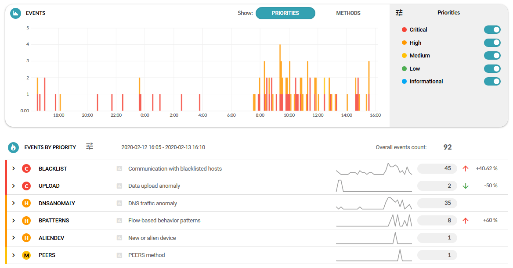Screen dimensions: 513x268
Task: Click the Events chart icon
Action: pyautogui.click(x=16, y=13)
